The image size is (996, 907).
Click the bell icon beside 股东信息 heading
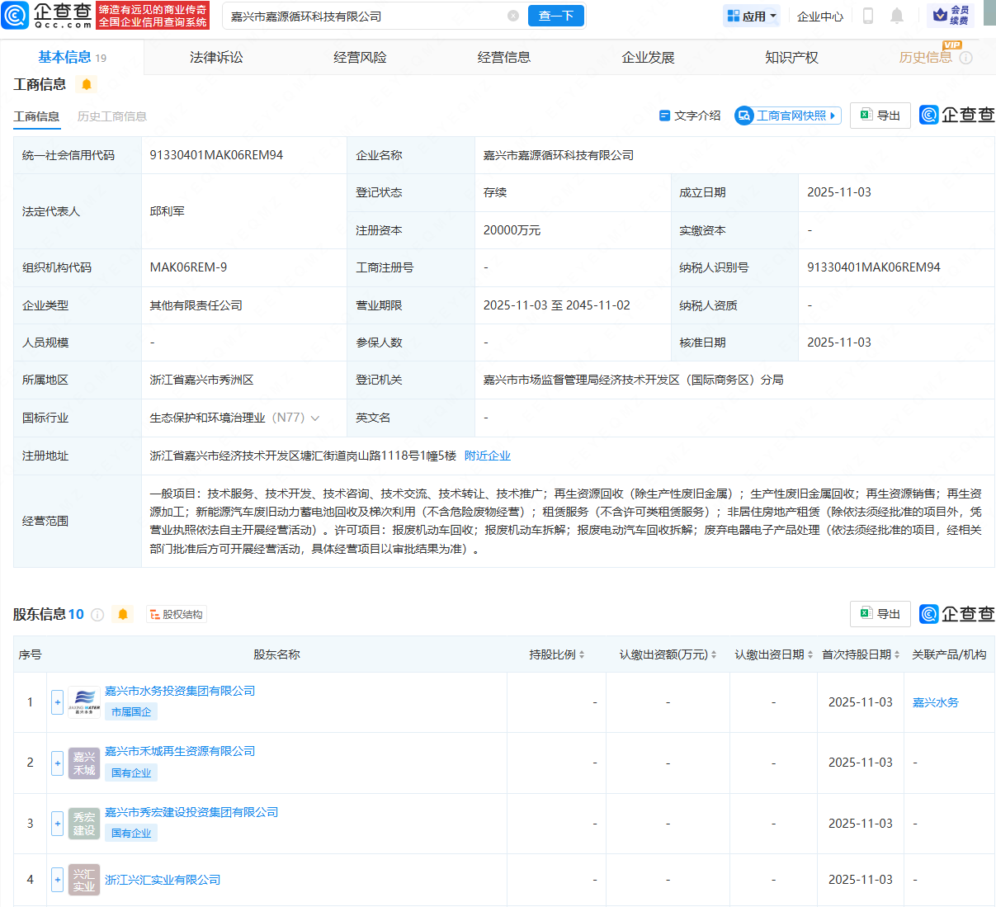(x=123, y=614)
